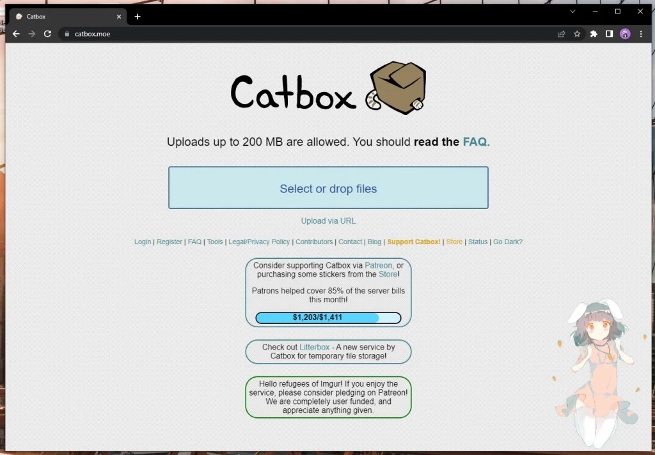655x455 pixels.
Task: Go back with the browser back arrow
Action: point(16,34)
